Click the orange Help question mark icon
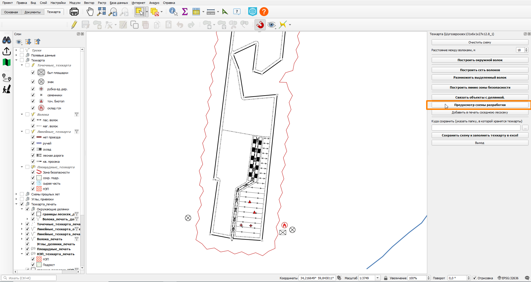Screen dimensions: 531x282 (264, 12)
